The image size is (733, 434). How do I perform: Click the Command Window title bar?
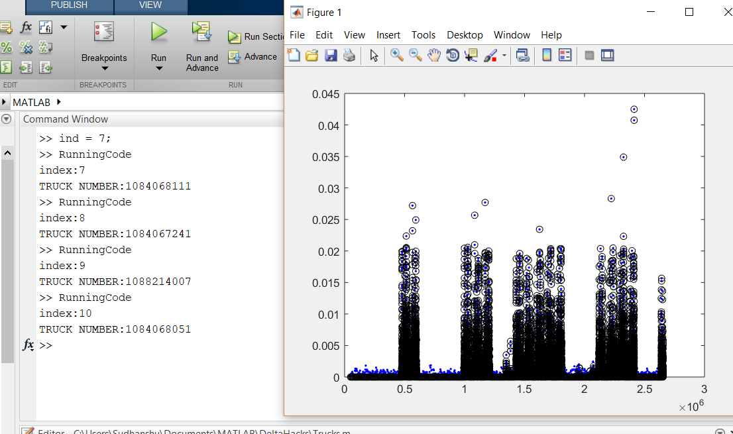pos(152,119)
